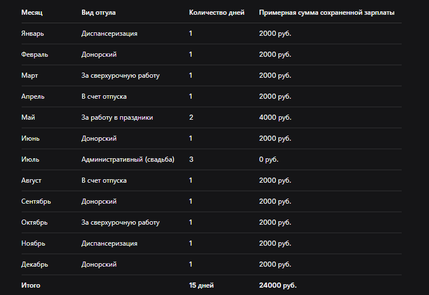Select the 24000 руб. total amount
This screenshot has height=295, width=429.
pos(278,285)
